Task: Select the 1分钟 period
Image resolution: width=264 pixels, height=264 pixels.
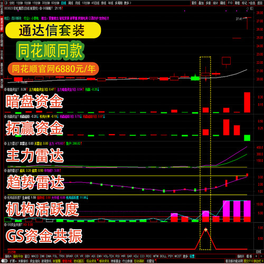Action: pyautogui.click(x=19, y=3)
